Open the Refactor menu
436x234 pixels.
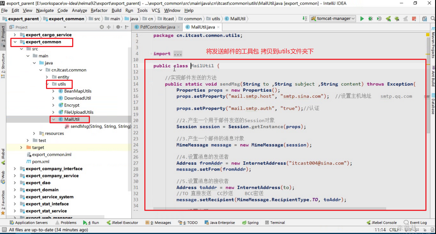pos(99,10)
